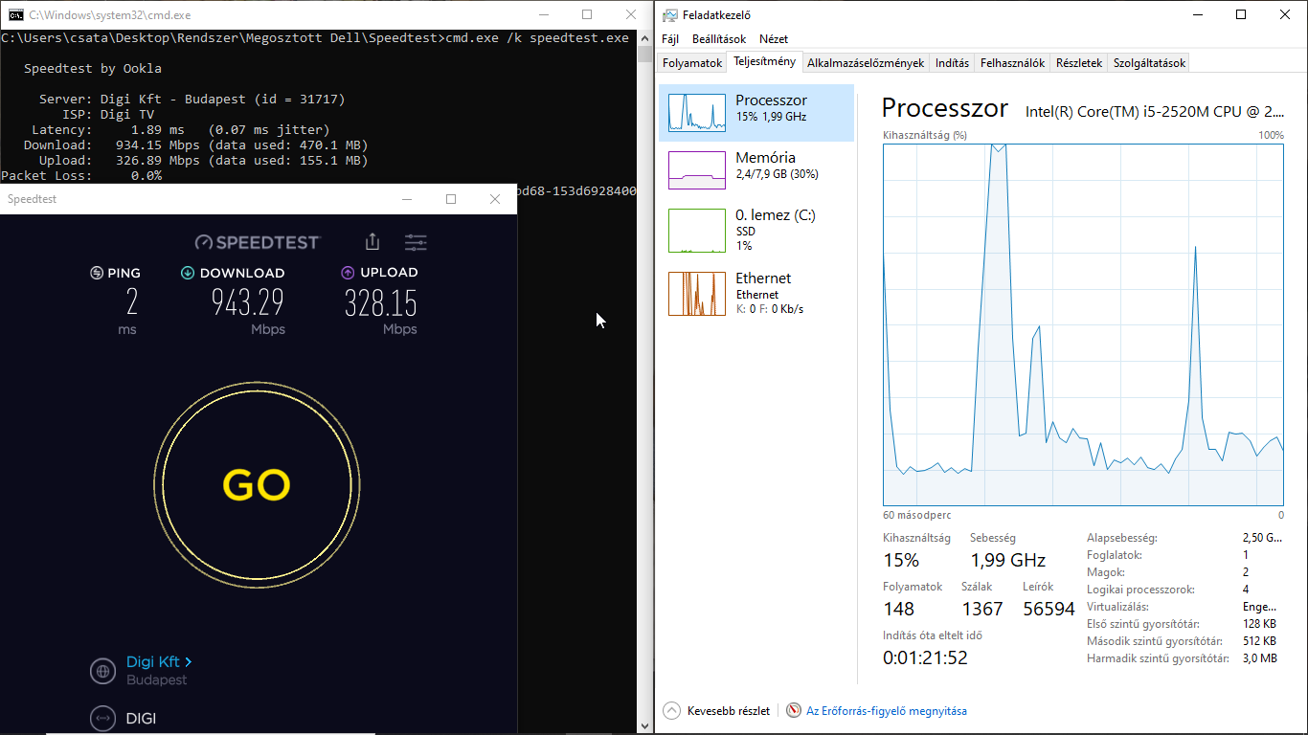Select the Processzor thumbnail graph
This screenshot has width=1308, height=735.
pos(697,113)
